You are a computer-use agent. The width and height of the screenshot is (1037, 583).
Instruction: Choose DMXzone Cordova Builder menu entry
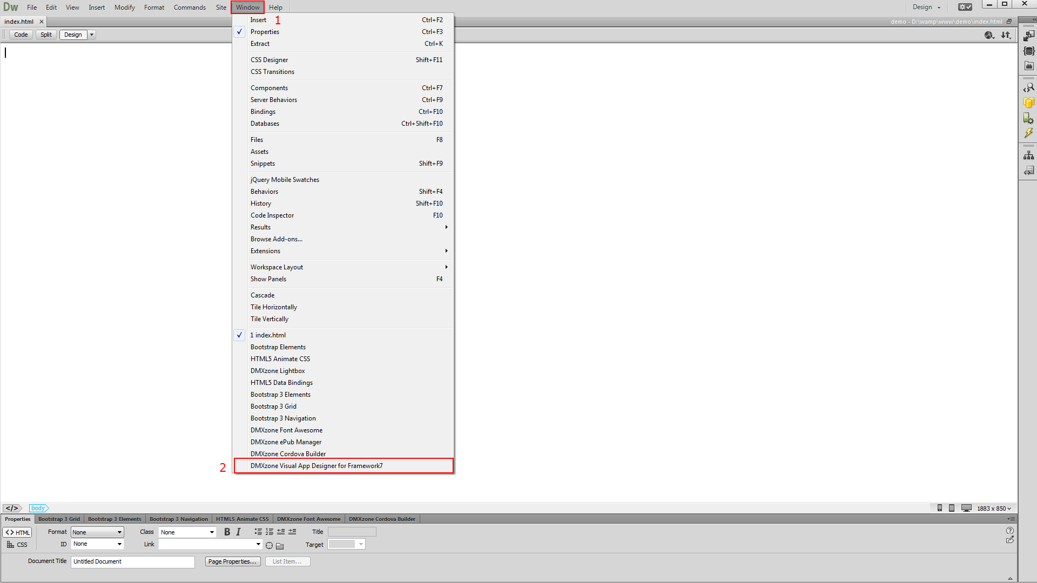tap(344, 454)
